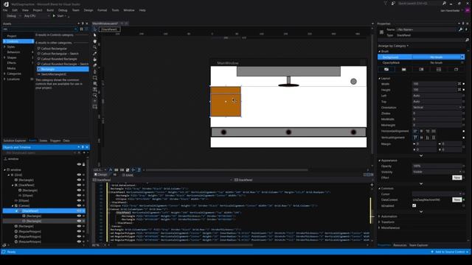472x265 pixels.
Task: Switch to the States tab
Action: [44, 141]
